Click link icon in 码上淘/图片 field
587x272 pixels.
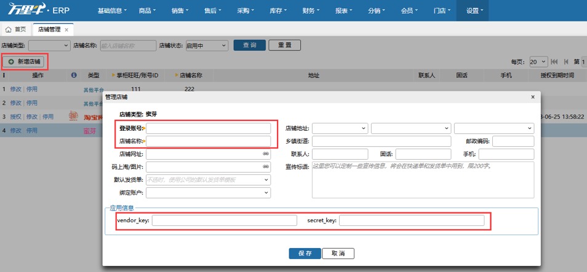pos(266,166)
